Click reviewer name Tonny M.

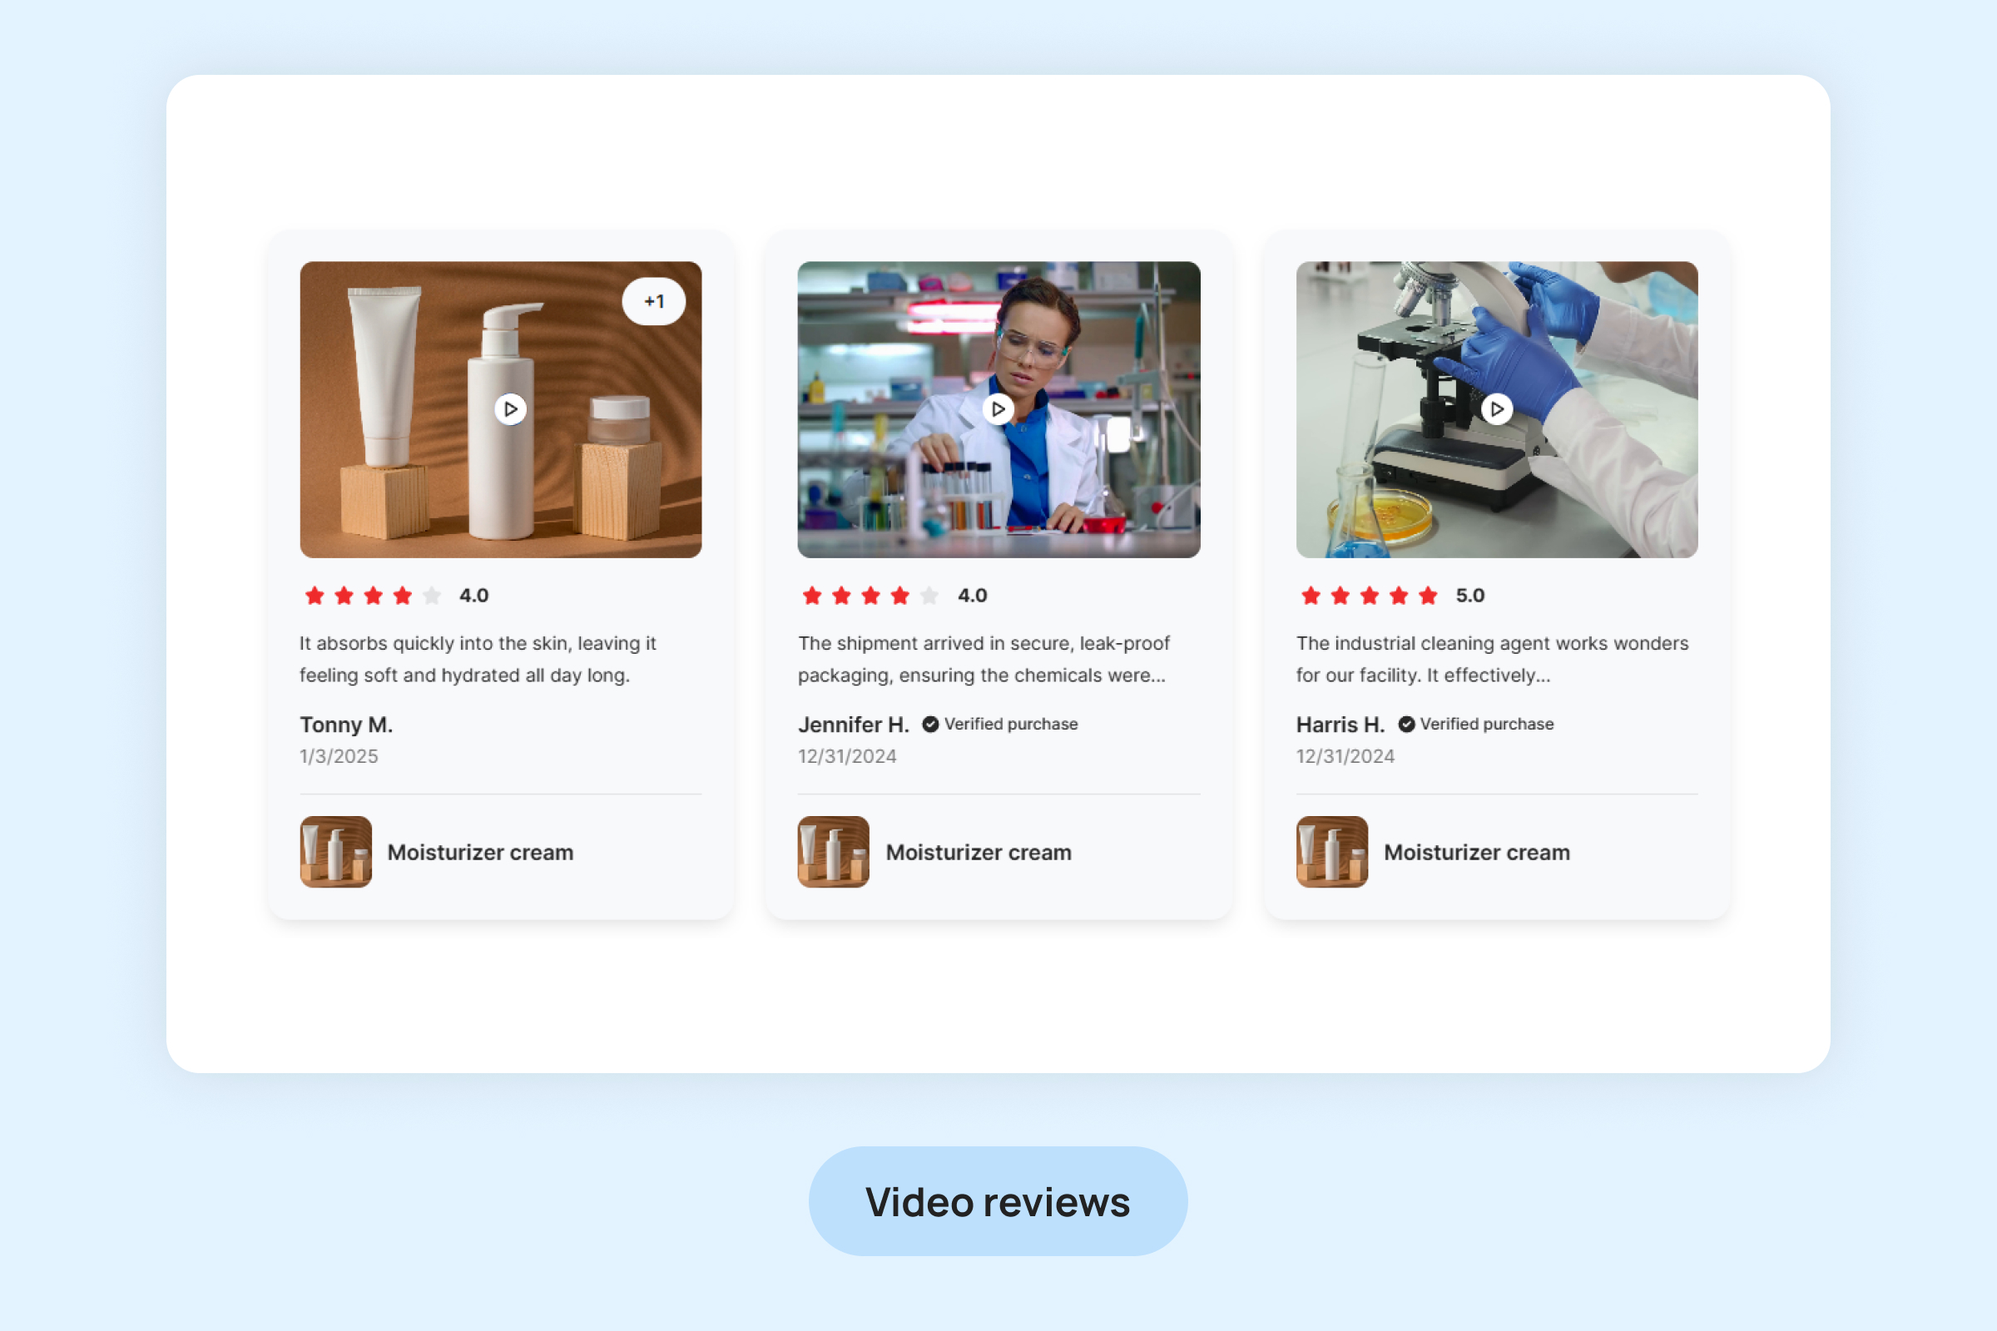(345, 725)
